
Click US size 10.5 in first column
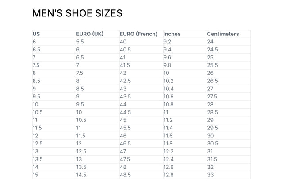[38, 112]
